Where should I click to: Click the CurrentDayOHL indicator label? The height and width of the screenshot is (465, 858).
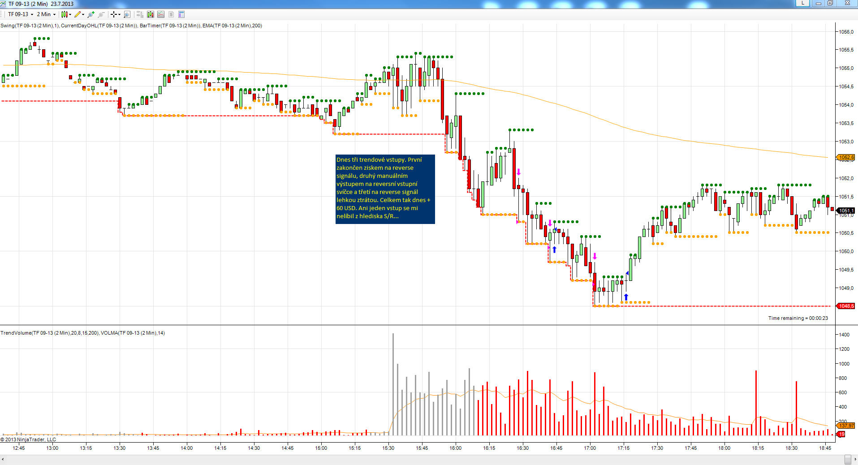click(x=99, y=26)
